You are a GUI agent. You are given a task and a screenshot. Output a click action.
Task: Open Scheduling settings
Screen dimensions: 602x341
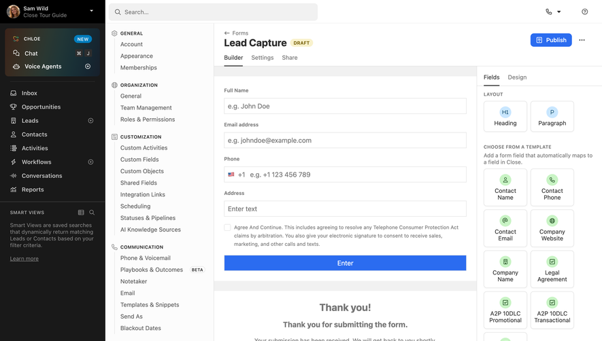[135, 206]
